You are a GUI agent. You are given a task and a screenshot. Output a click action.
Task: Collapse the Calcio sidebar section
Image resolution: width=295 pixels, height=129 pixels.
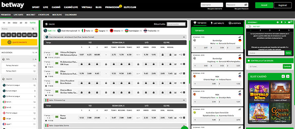click(36, 79)
